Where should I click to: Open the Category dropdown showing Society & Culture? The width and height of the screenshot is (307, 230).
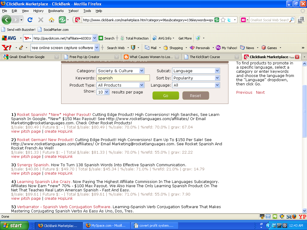[120, 71]
